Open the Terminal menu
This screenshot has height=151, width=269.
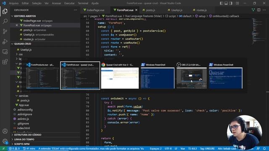pos(83,3)
